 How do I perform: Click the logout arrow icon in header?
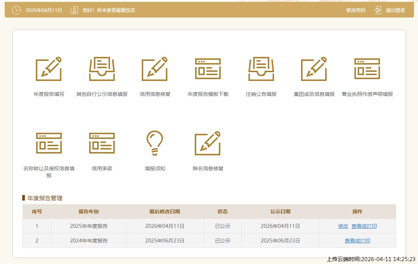click(x=378, y=10)
